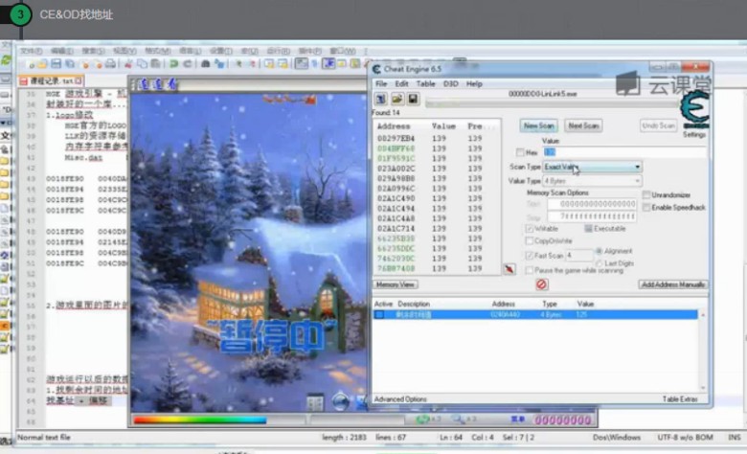Toggle the Executable checkbox
This screenshot has width=747, height=454.
[588, 229]
